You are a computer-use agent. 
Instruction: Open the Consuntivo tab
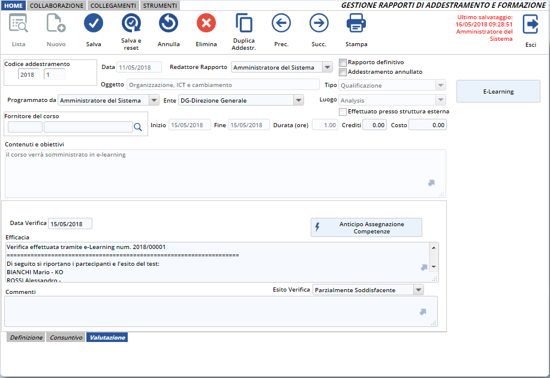tap(66, 338)
